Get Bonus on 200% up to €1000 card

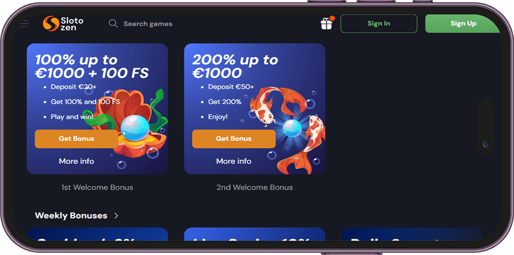point(234,139)
